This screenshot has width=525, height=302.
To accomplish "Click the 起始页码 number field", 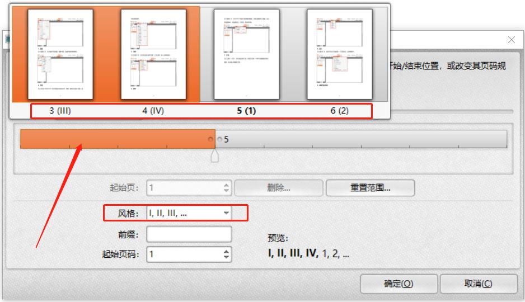I will (x=184, y=254).
